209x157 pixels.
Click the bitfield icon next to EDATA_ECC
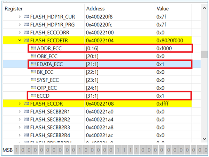33,64
